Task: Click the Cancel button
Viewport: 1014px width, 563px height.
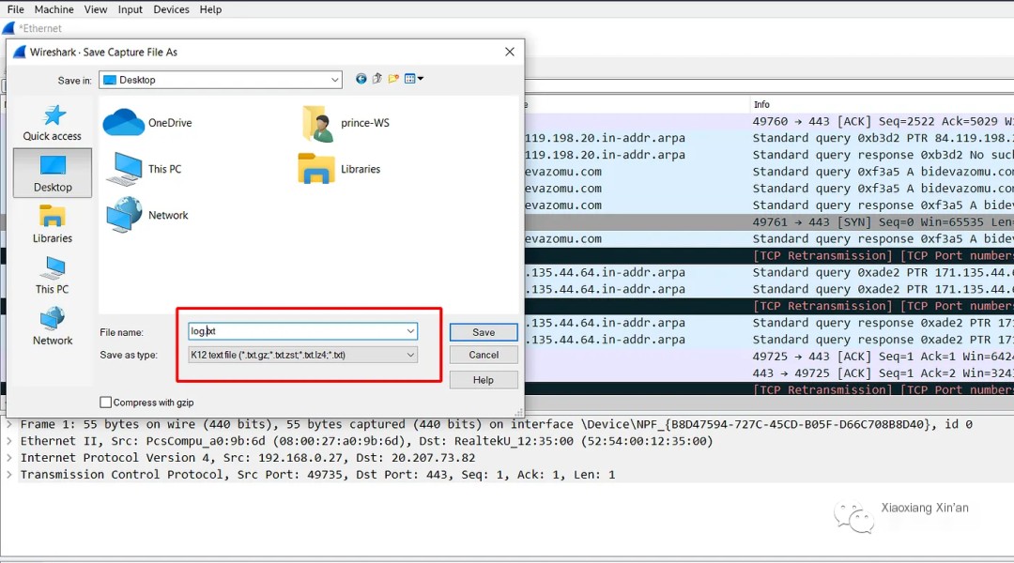Action: [484, 355]
